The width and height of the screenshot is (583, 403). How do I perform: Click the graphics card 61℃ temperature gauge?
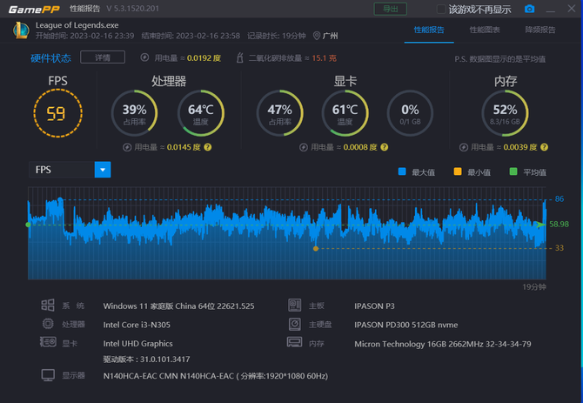(345, 113)
